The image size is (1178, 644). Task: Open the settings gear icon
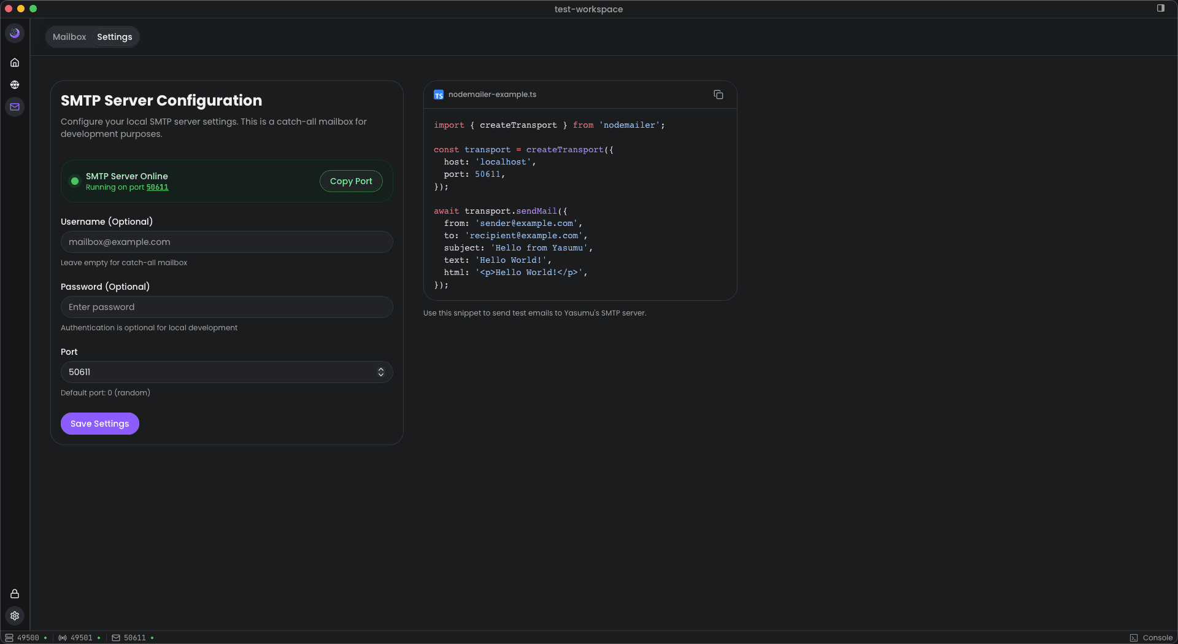tap(15, 616)
